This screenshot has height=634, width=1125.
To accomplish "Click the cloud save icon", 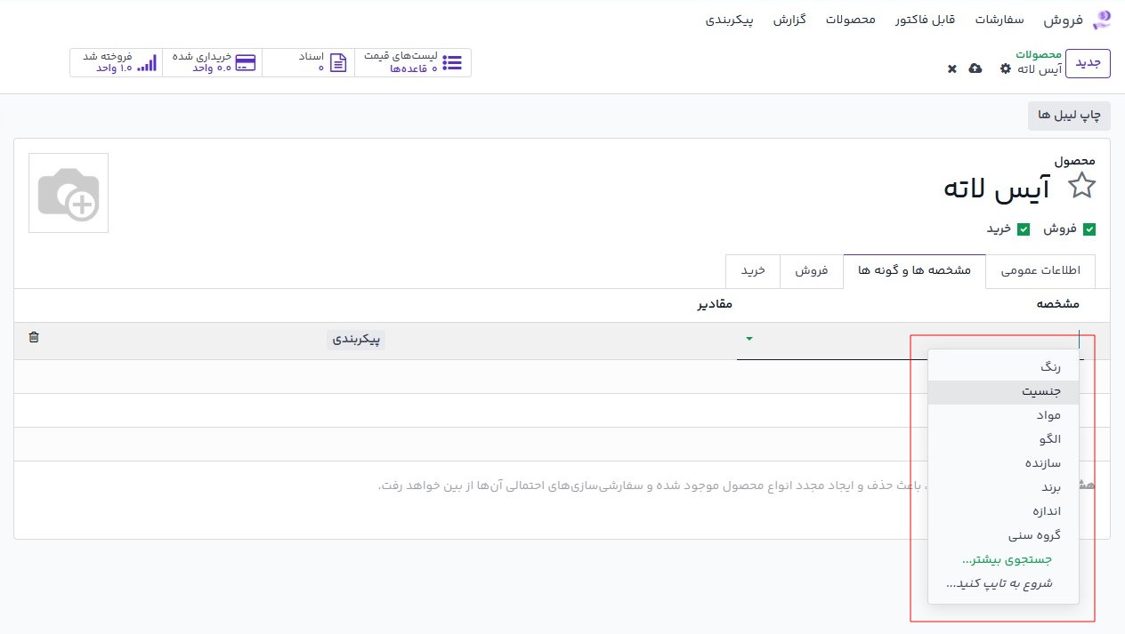I will [975, 68].
